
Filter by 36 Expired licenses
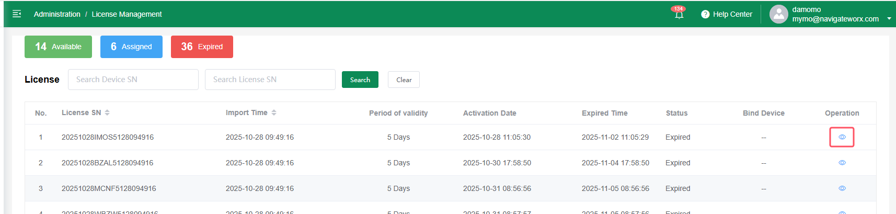202,47
